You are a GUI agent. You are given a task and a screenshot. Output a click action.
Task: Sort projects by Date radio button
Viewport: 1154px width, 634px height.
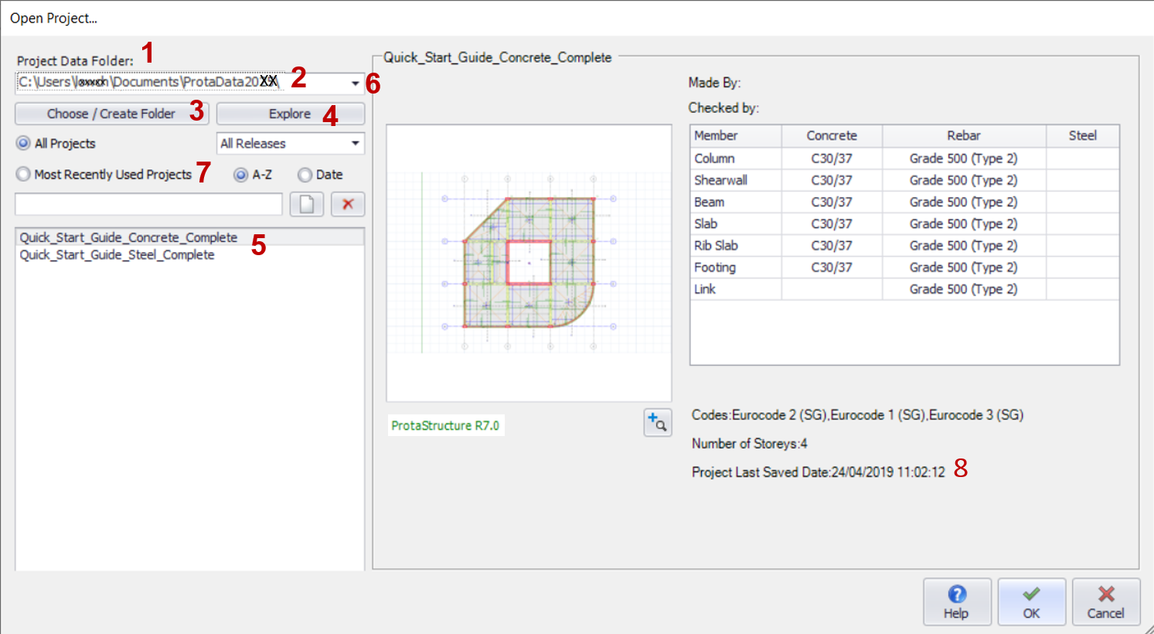(305, 175)
